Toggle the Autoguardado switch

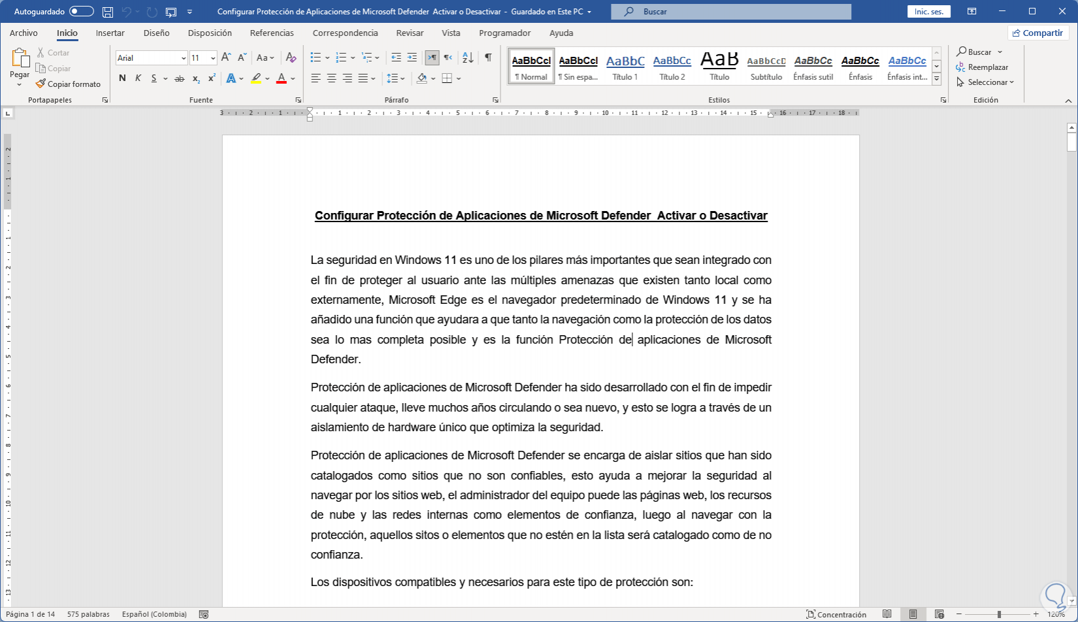coord(82,12)
